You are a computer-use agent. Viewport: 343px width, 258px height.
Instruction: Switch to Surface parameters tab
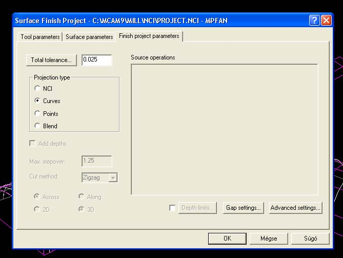(x=89, y=37)
